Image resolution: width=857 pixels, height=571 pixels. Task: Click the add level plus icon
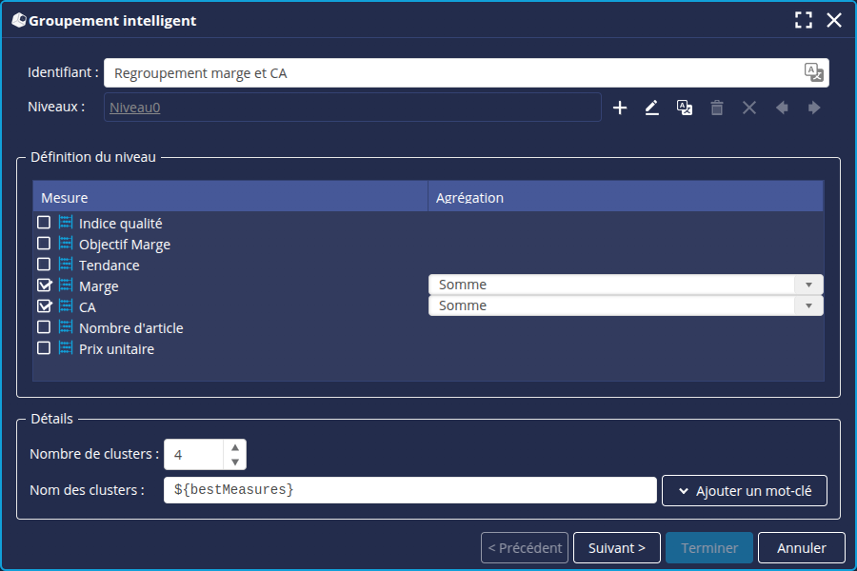620,108
